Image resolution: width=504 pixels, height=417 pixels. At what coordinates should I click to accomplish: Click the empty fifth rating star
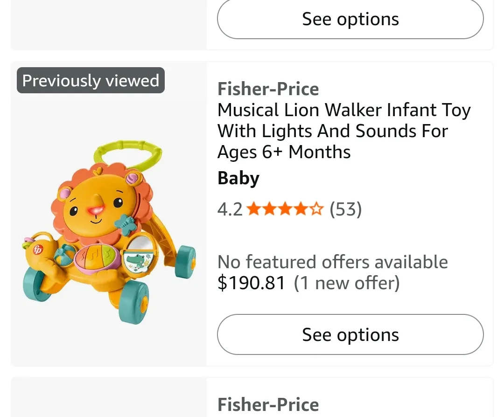pyautogui.click(x=317, y=209)
